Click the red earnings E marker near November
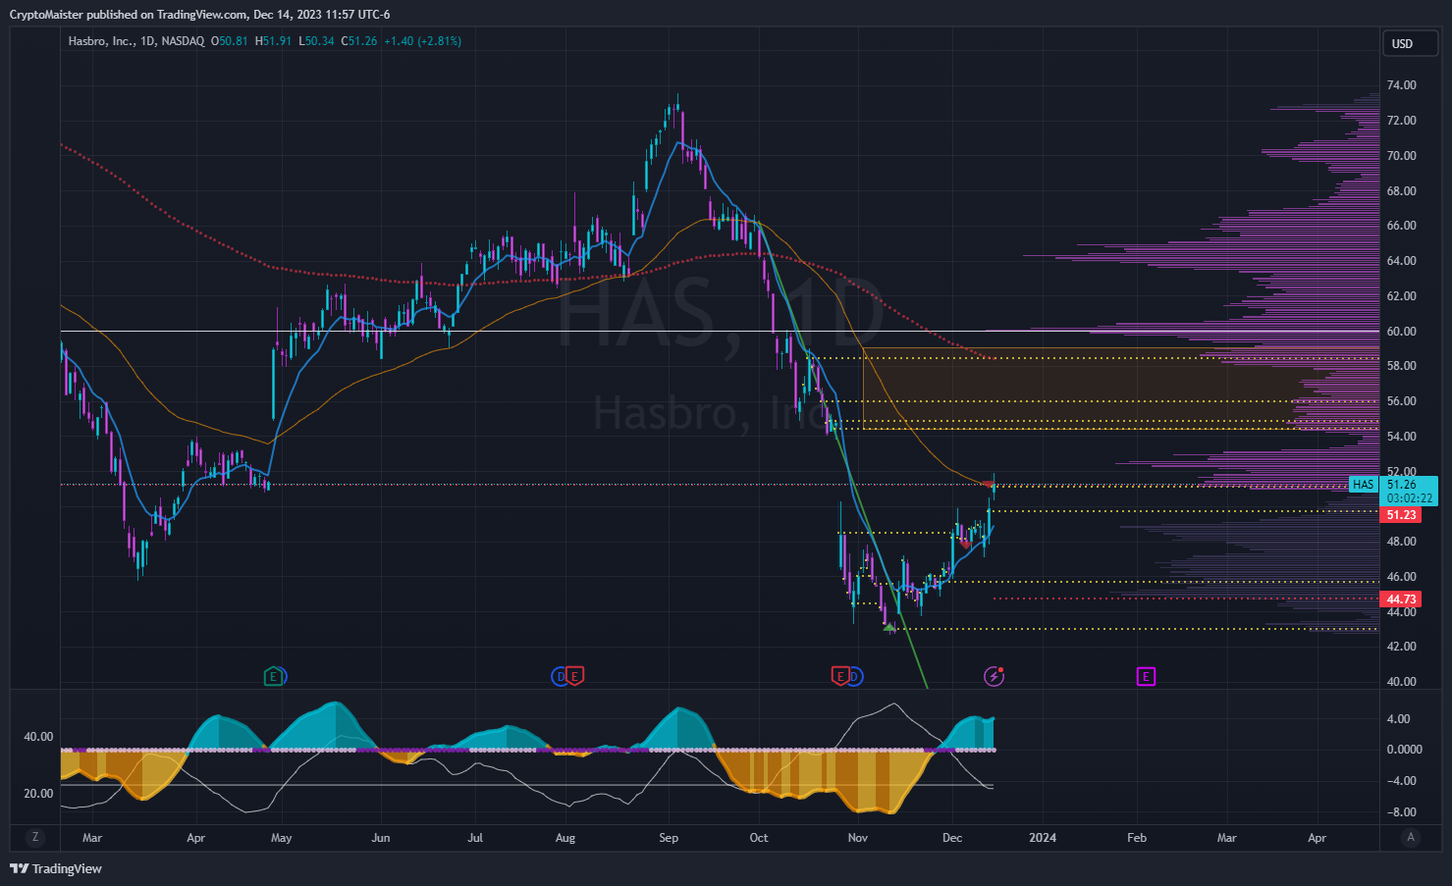Image resolution: width=1452 pixels, height=886 pixels. tap(840, 676)
